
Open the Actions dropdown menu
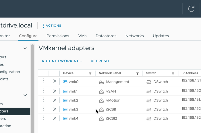click(x=52, y=26)
